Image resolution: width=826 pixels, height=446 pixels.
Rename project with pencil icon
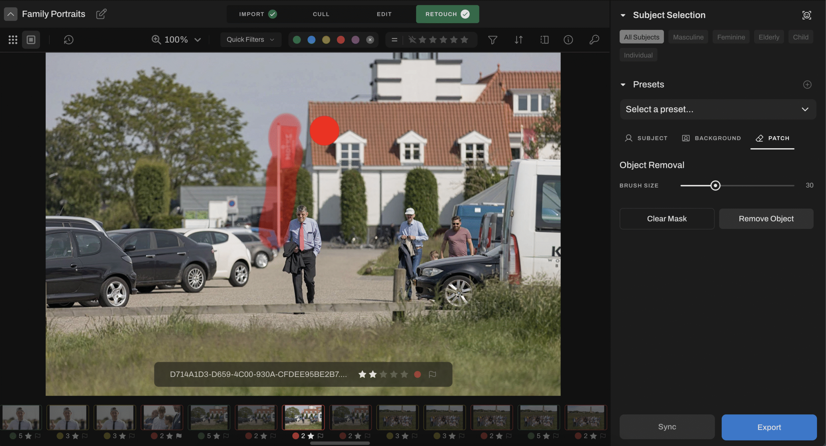tap(101, 14)
